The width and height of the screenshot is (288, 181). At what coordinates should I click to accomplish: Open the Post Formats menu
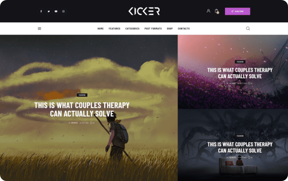pyautogui.click(x=153, y=29)
